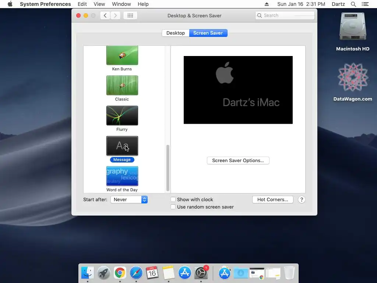Enable Show with clock checkbox

173,199
